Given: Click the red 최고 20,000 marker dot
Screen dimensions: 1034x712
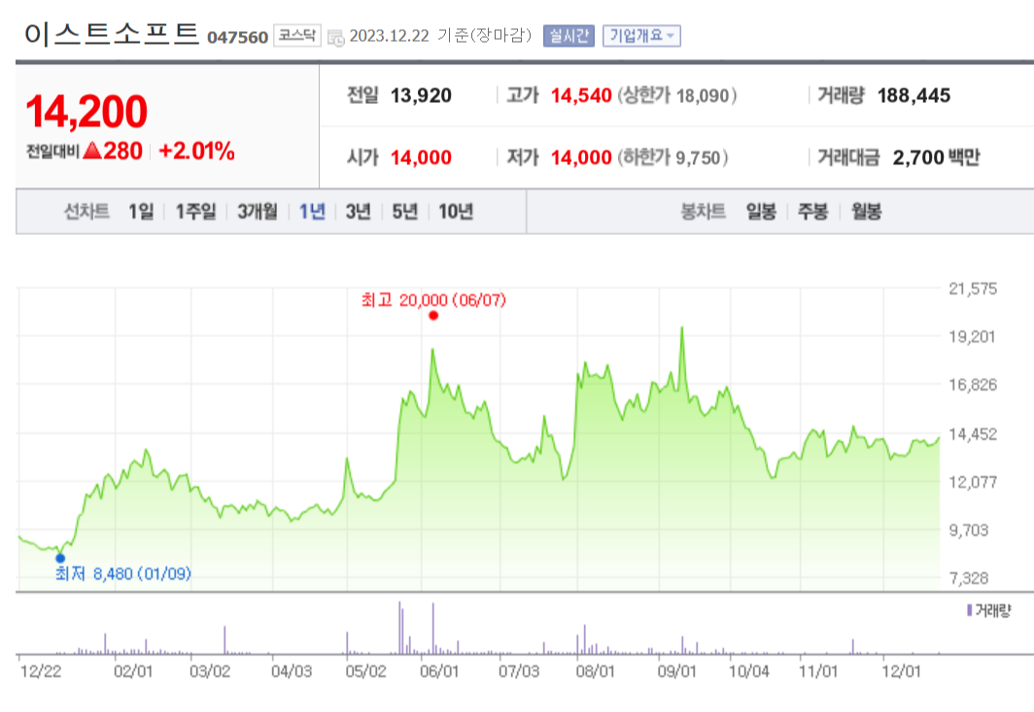Looking at the screenshot, I should 433,316.
